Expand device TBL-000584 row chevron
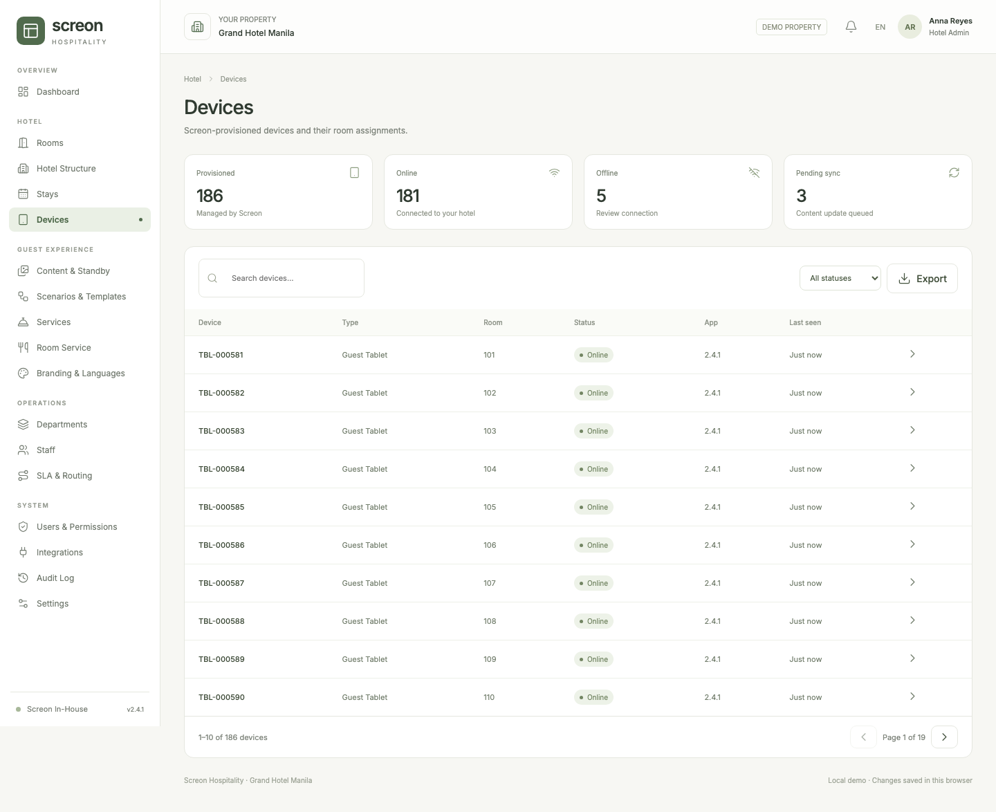This screenshot has width=996, height=812. (x=912, y=468)
